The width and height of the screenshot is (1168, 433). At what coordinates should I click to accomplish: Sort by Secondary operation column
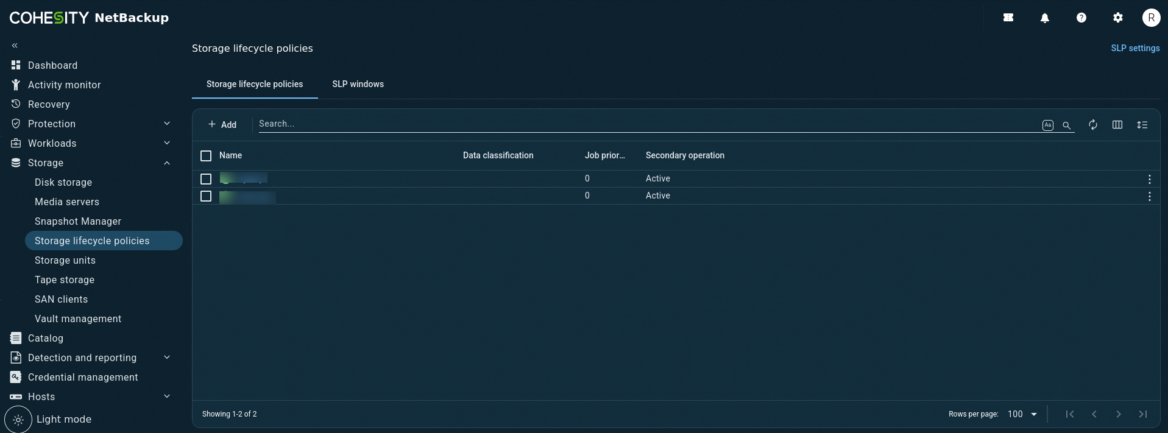(x=685, y=155)
